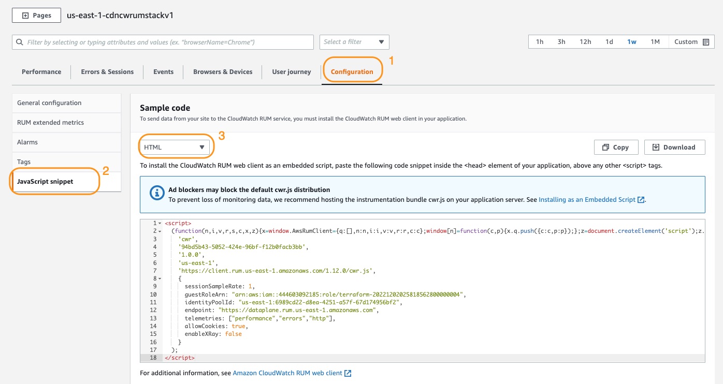Click the guestRoleArn value on line 10
The width and height of the screenshot is (723, 384).
tap(349, 294)
